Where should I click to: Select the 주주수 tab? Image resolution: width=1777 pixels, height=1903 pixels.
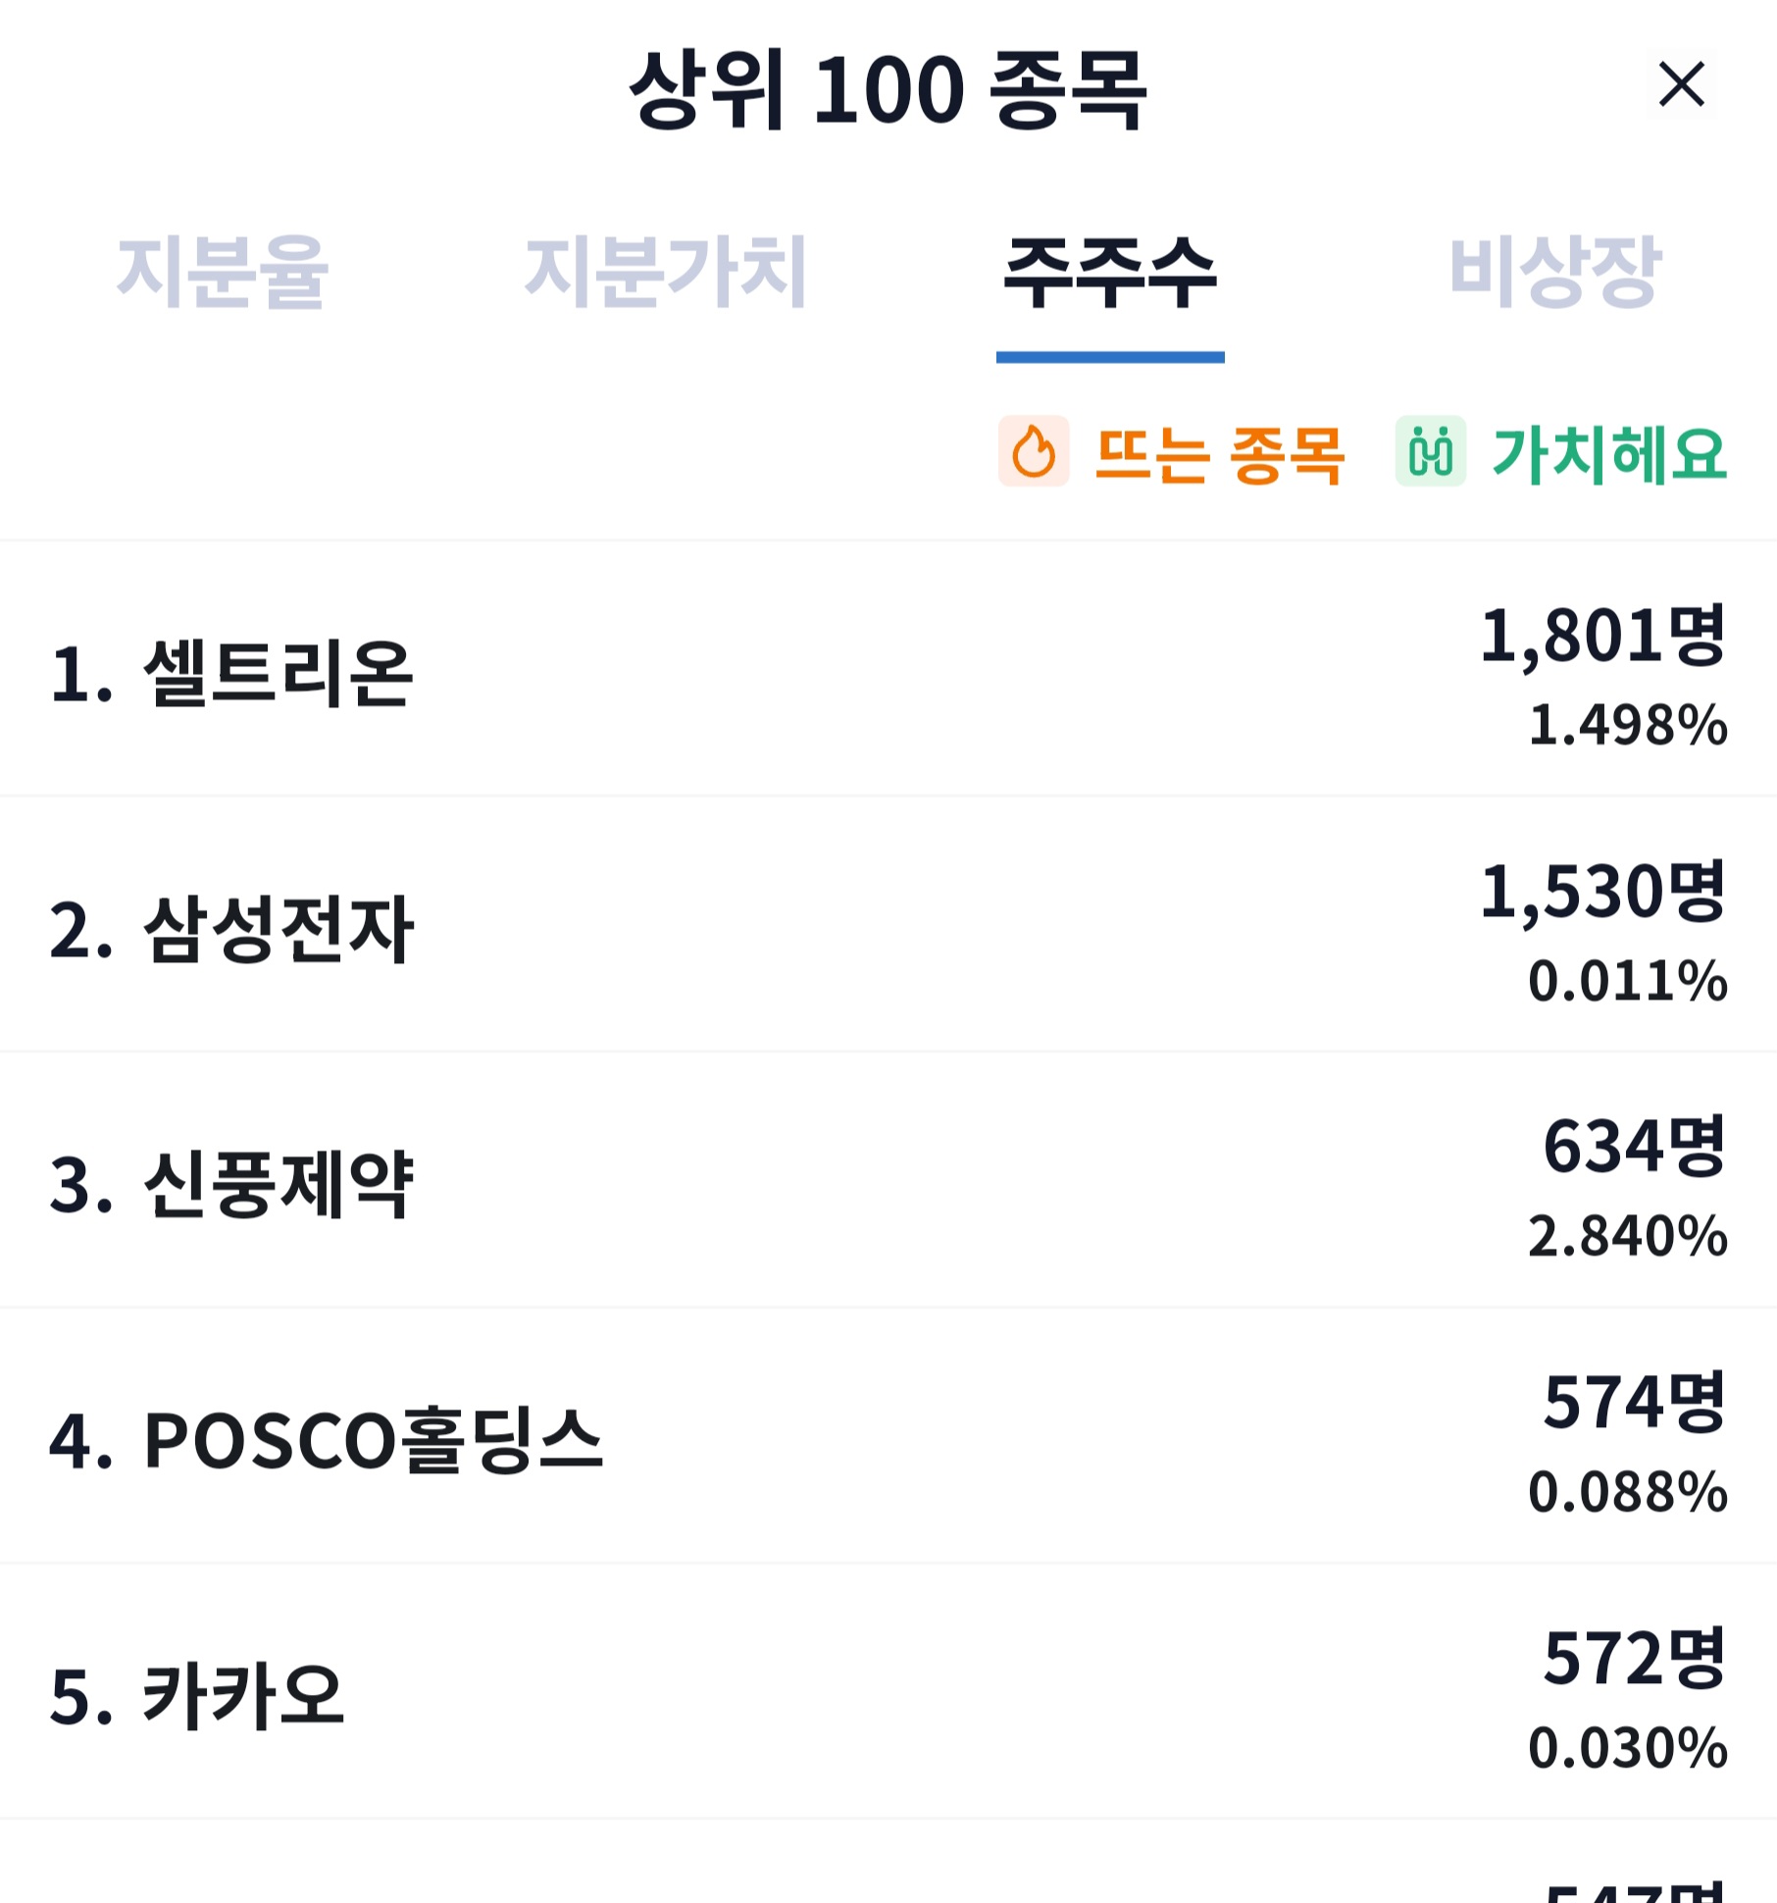click(1110, 272)
